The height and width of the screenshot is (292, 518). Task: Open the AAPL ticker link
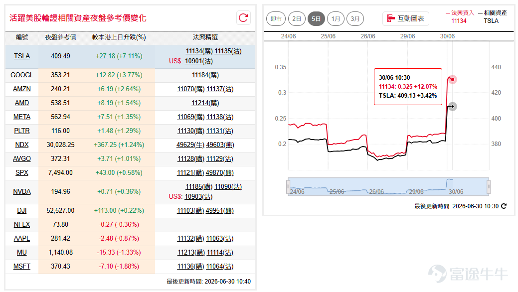tap(22, 238)
